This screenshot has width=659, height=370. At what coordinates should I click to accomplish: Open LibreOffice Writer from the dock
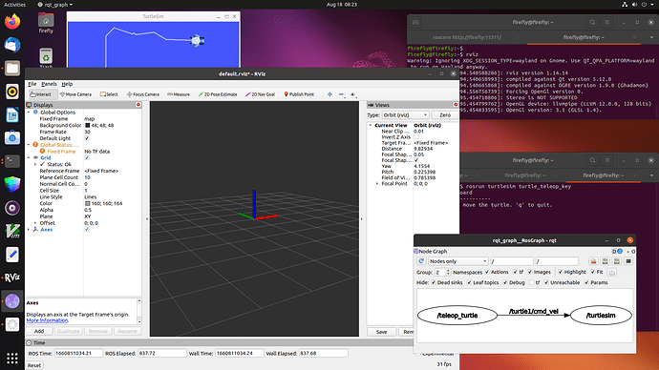pos(12,115)
